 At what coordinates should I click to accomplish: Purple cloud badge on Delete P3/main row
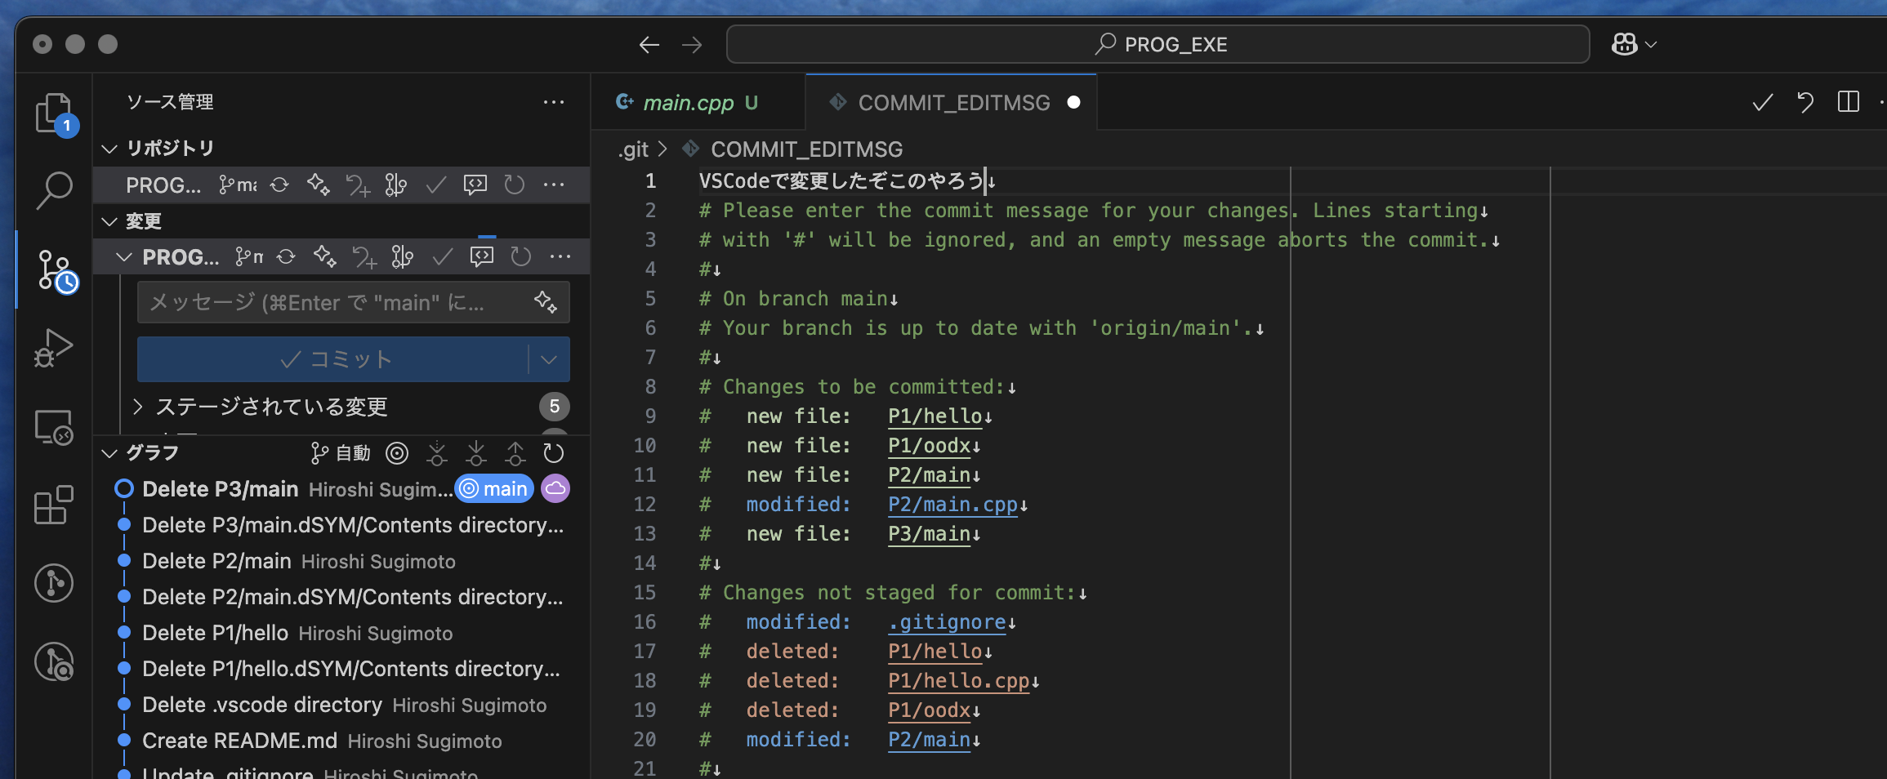tap(555, 489)
